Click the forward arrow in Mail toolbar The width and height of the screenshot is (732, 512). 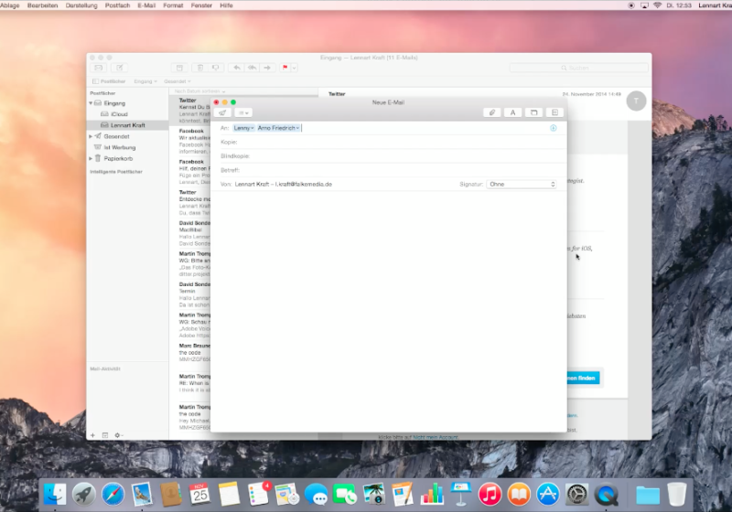(267, 68)
